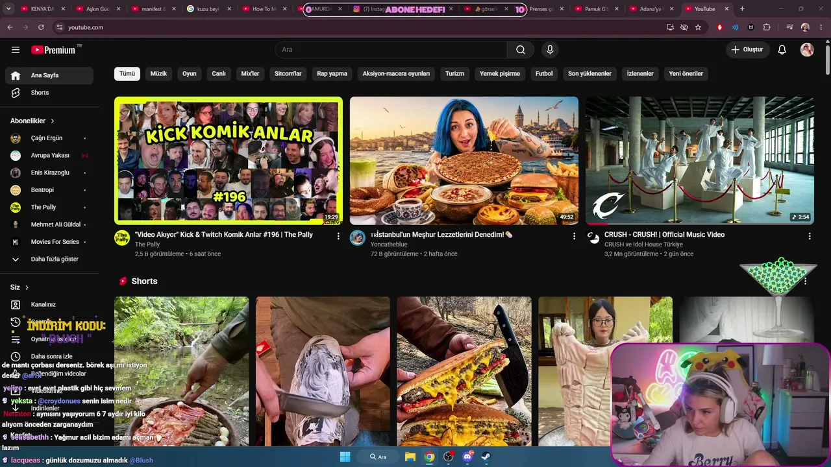The width and height of the screenshot is (831, 467).
Task: Open File Explorer from the taskbar
Action: tap(410, 457)
